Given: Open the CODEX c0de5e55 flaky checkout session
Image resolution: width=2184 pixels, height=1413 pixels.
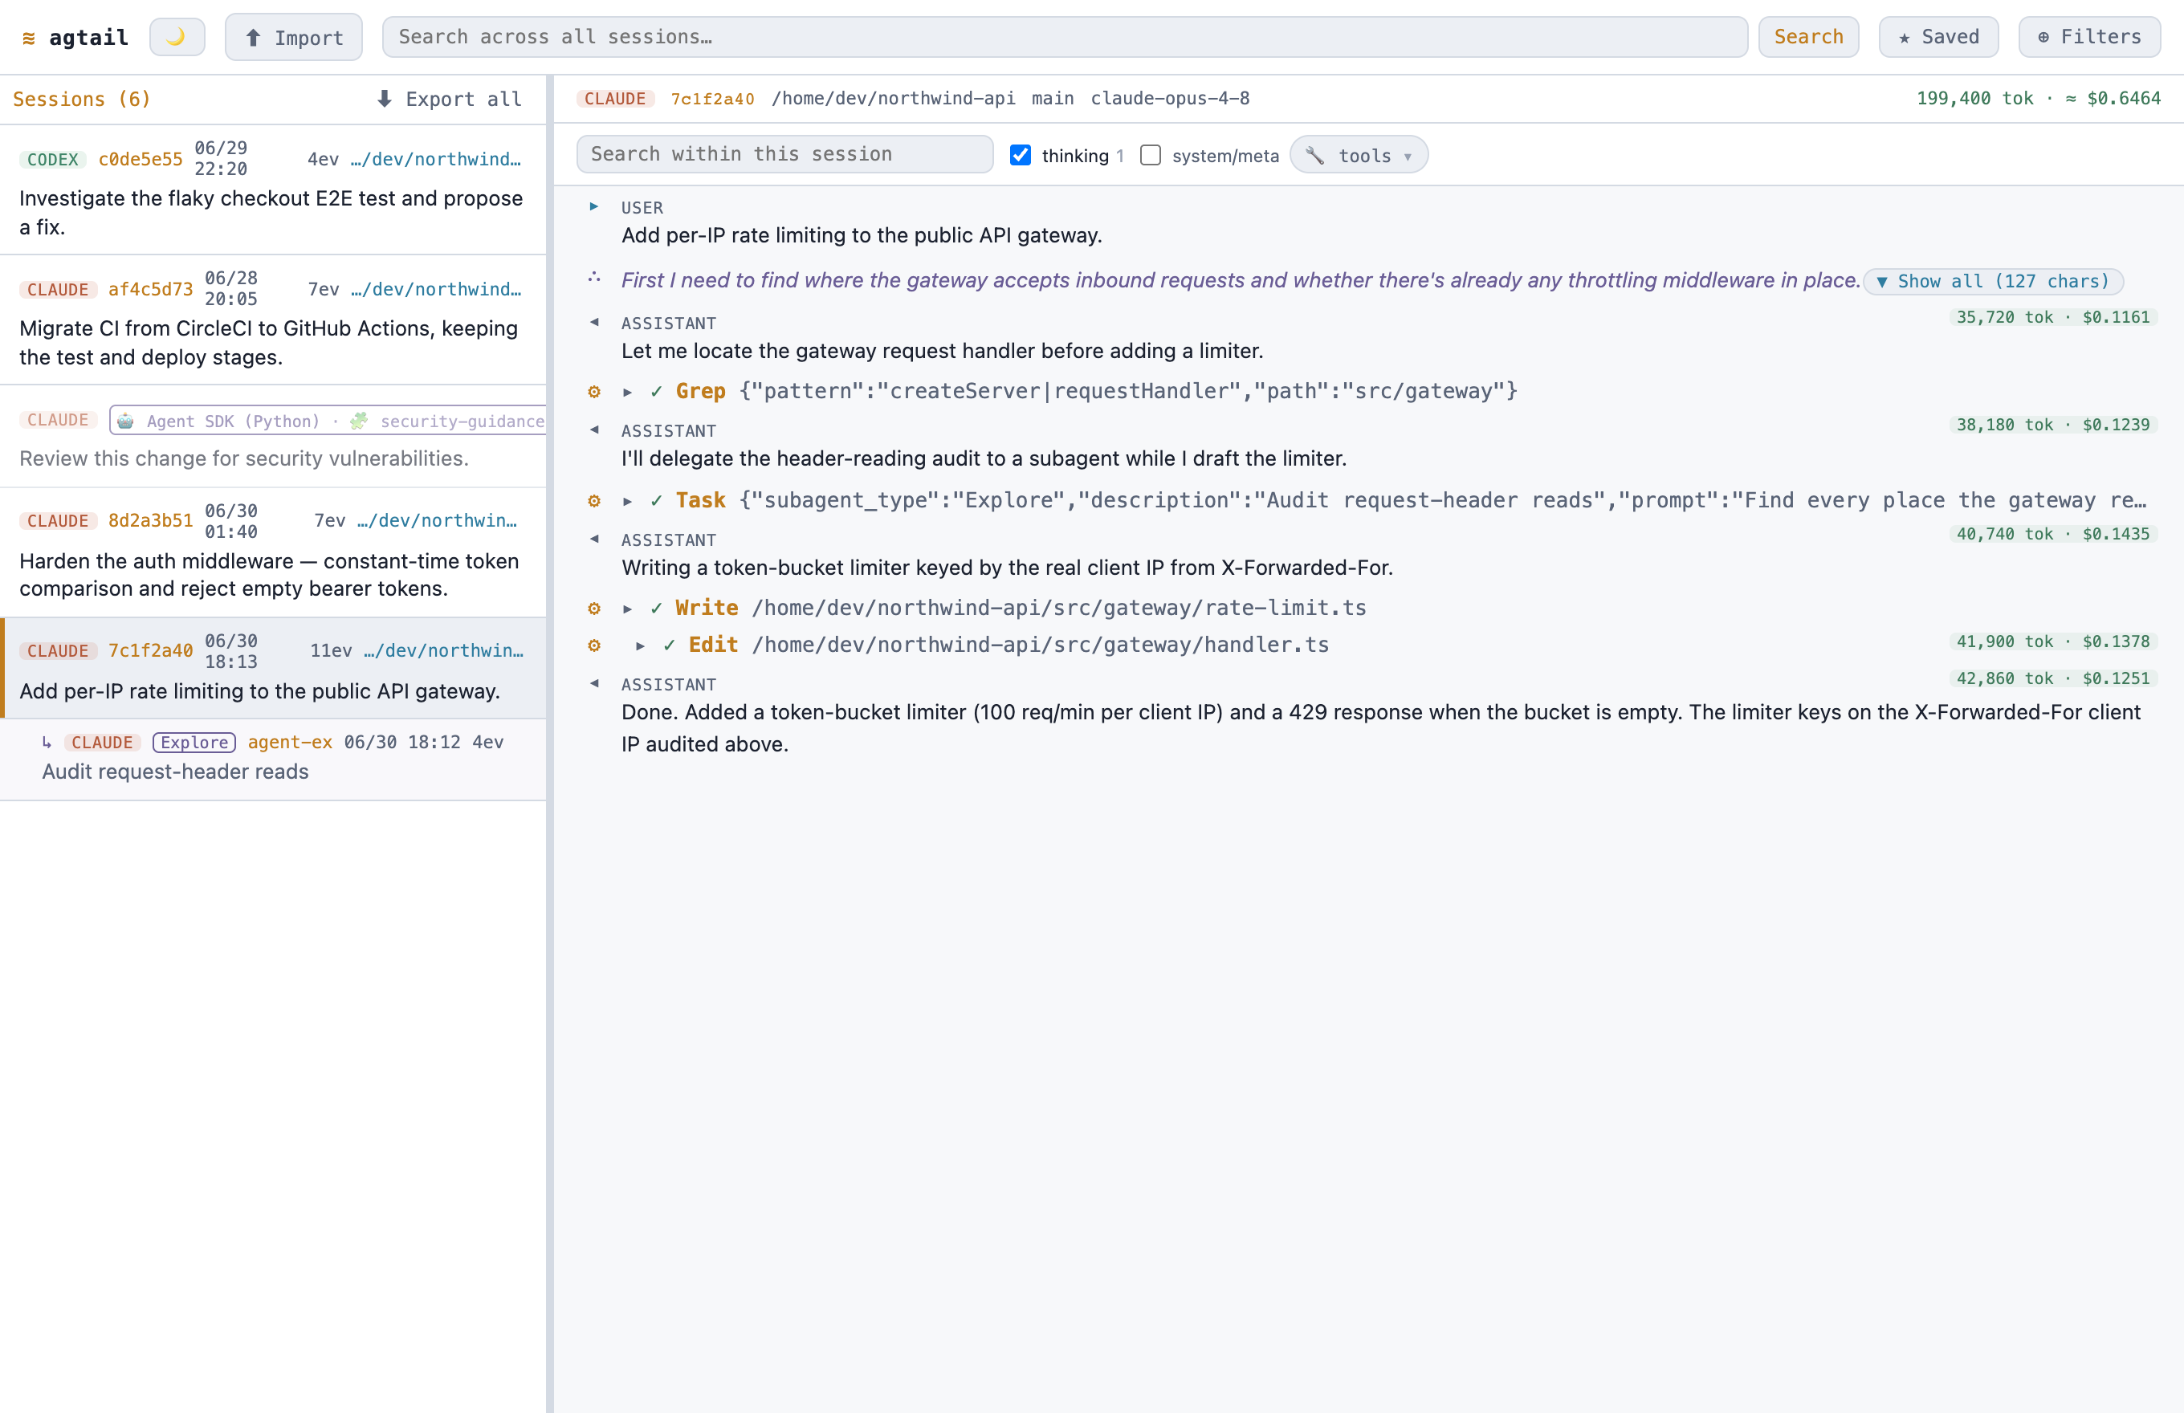Looking at the screenshot, I should coord(272,189).
